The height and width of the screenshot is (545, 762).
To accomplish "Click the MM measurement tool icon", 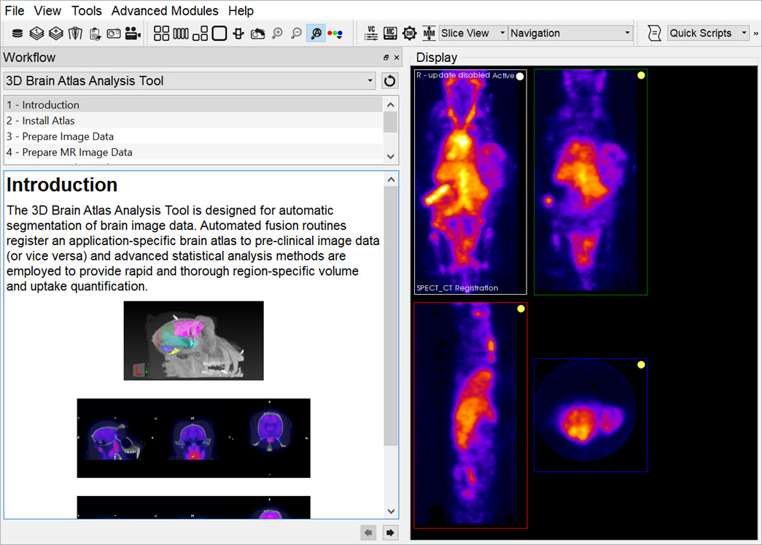I will tap(429, 34).
